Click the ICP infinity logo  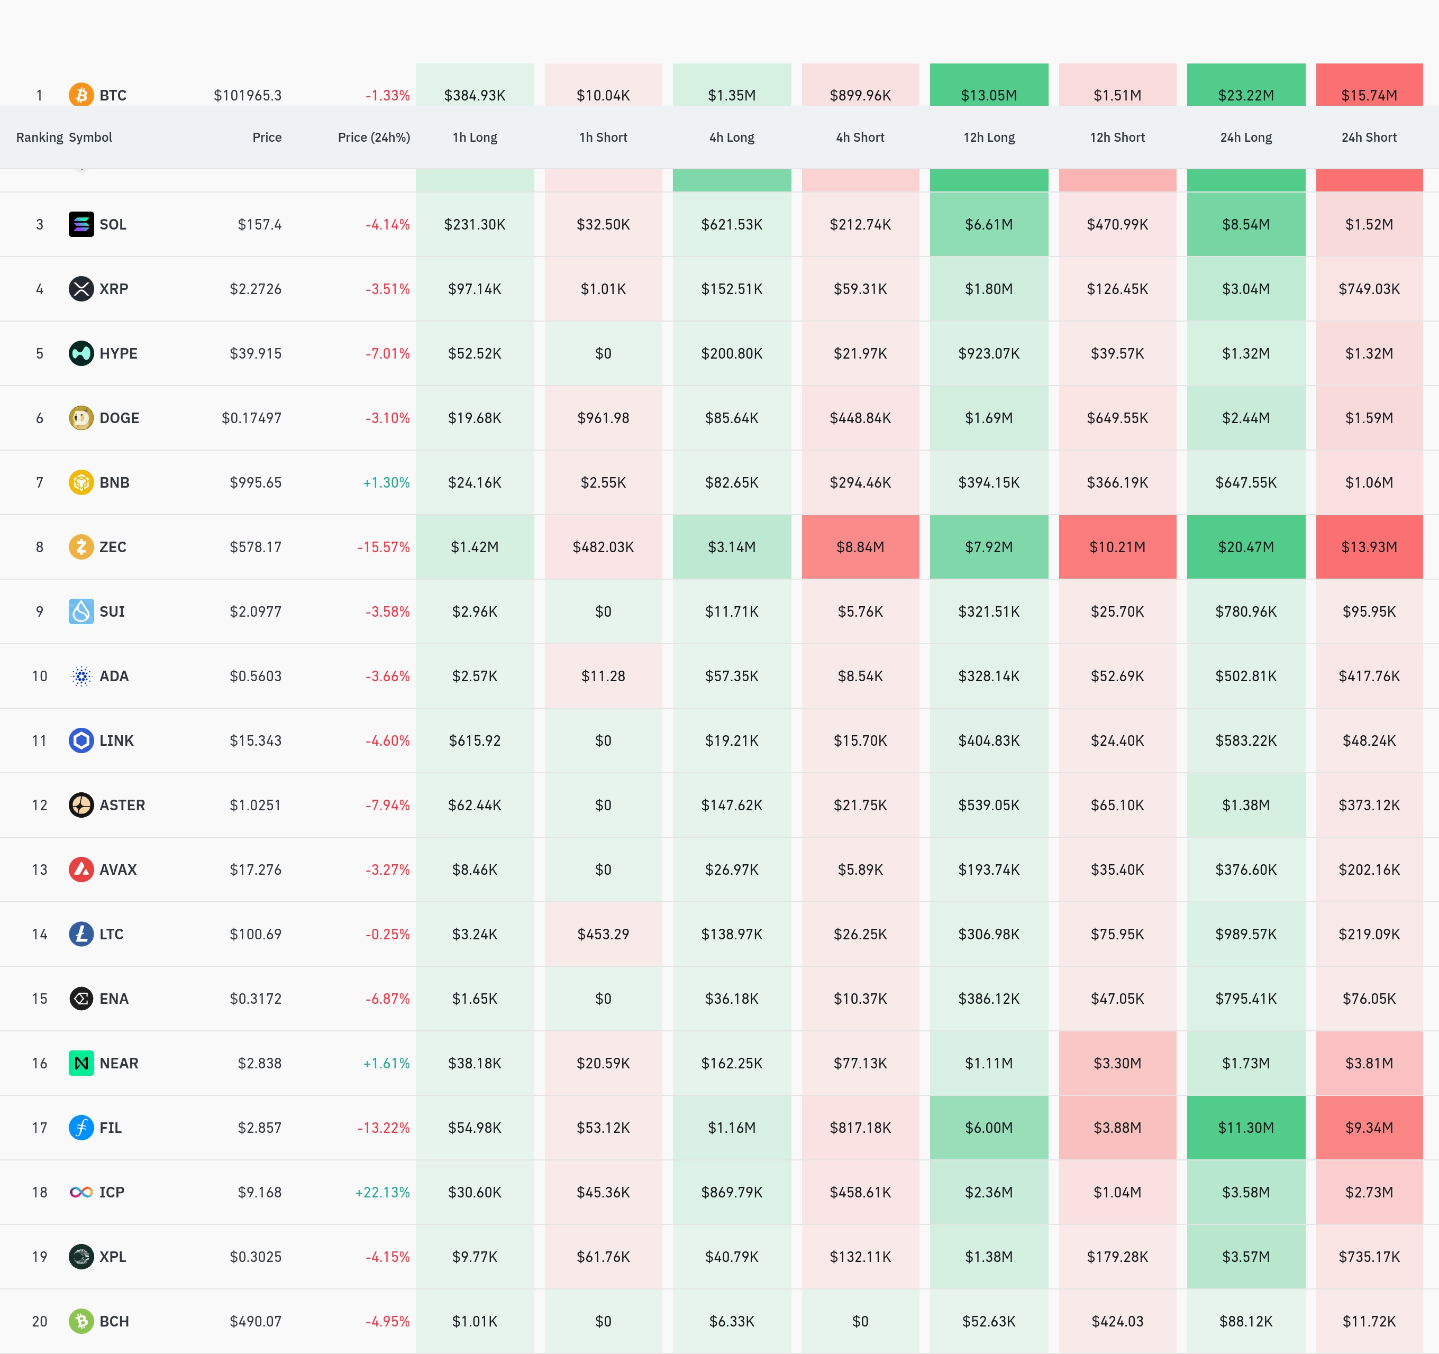click(81, 1192)
